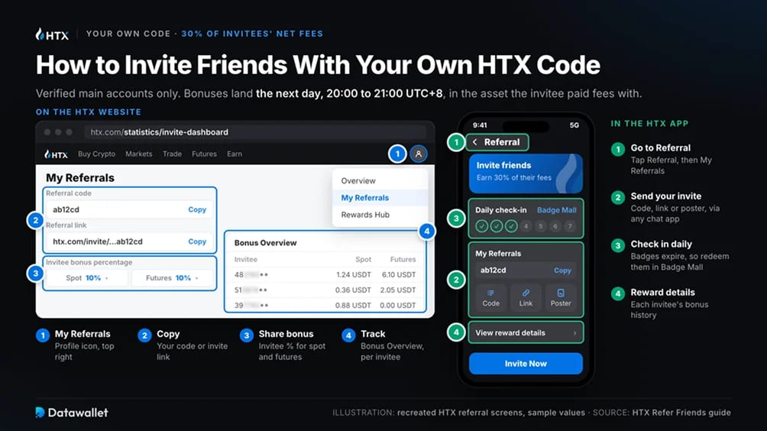Click the 6.10 USDT futures value
767x431 pixels.
(399, 274)
